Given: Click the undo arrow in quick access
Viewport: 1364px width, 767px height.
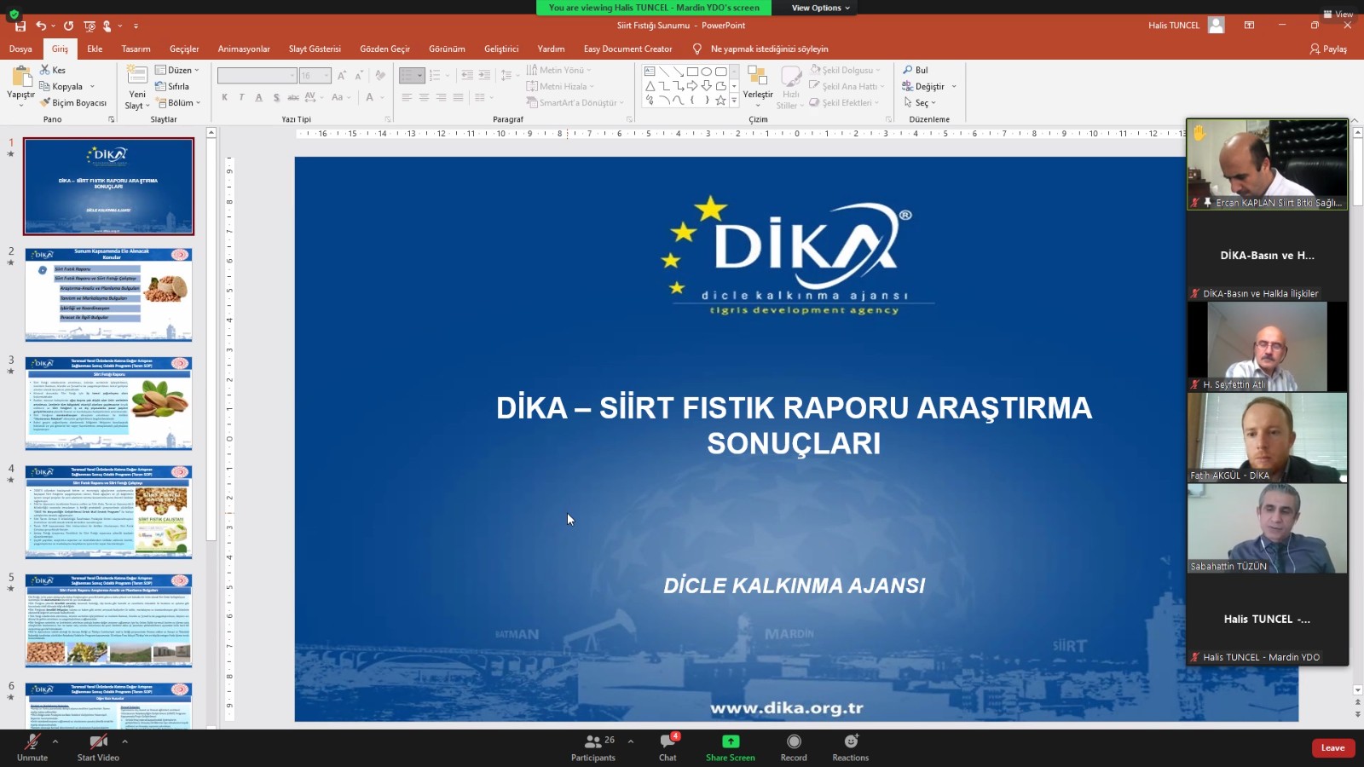Looking at the screenshot, I should point(40,26).
